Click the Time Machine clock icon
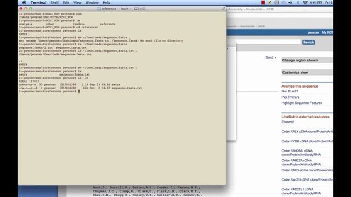 pos(284,3)
